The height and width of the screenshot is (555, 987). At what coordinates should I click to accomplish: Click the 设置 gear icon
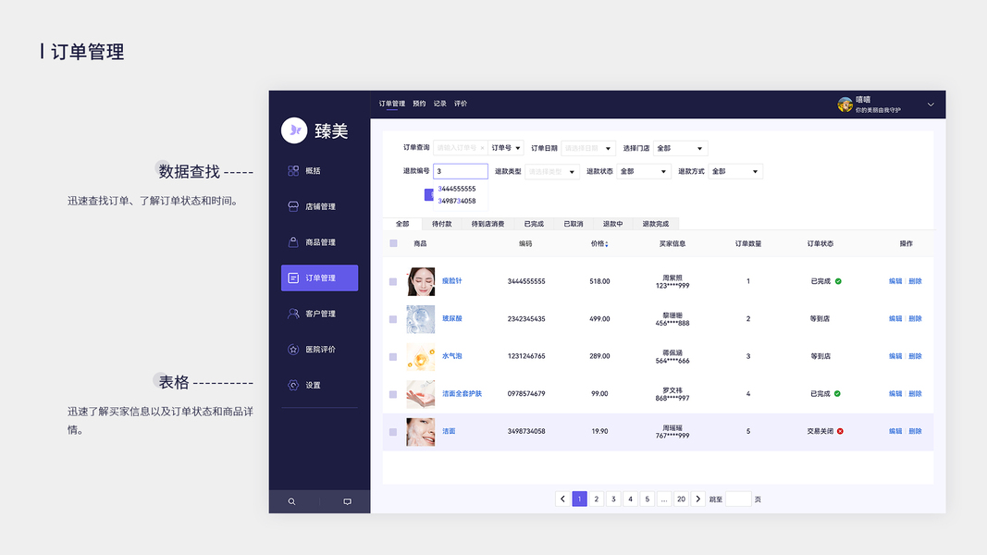pyautogui.click(x=293, y=385)
